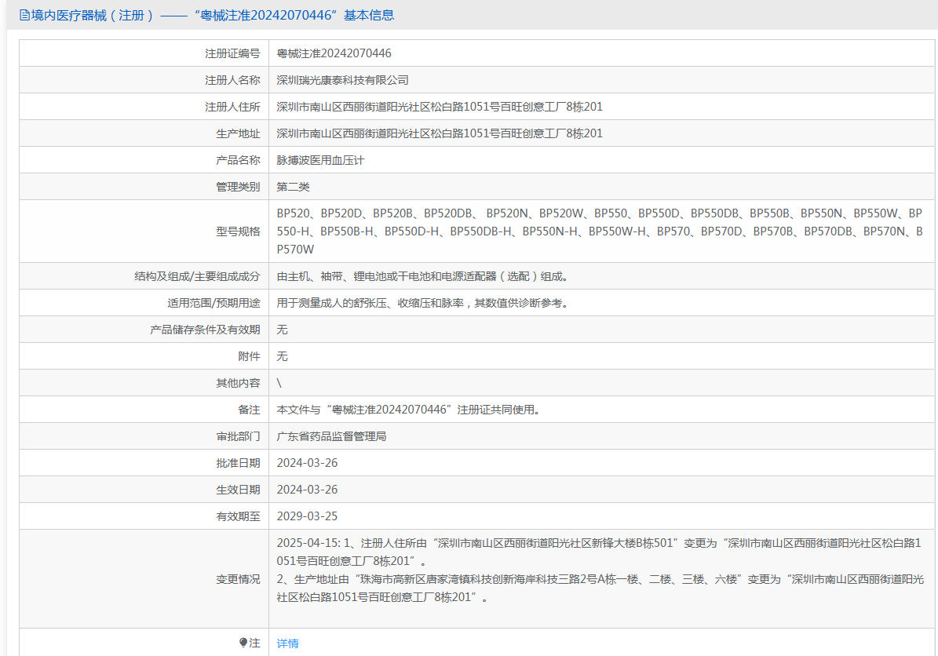The image size is (938, 656).
Task: Click the 有效期至 label
Action: coord(238,516)
